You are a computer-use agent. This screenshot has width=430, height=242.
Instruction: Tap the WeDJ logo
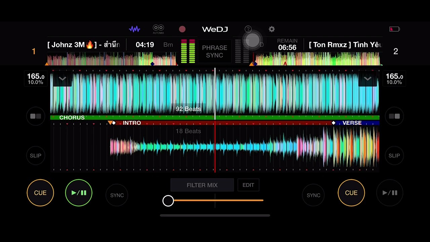click(x=215, y=29)
